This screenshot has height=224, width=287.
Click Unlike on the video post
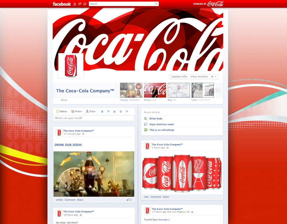coord(59,200)
